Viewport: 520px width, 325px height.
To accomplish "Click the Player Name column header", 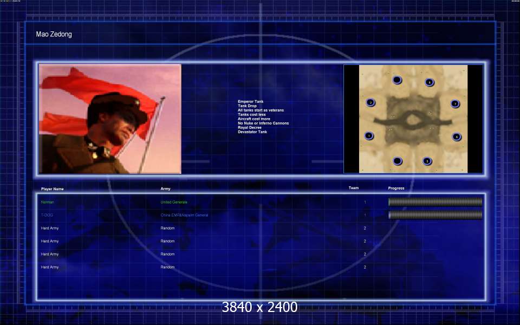I will click(x=52, y=189).
